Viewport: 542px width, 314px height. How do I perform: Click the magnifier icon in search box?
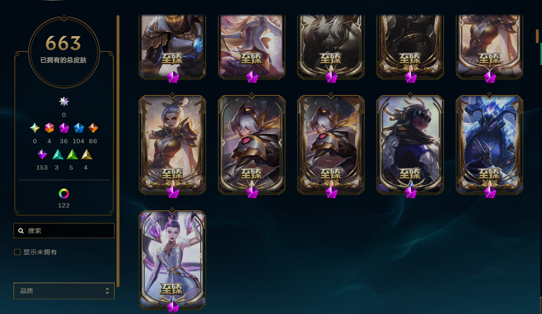click(x=21, y=231)
